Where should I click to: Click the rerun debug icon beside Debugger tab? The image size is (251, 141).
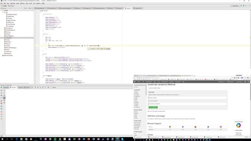point(2,87)
